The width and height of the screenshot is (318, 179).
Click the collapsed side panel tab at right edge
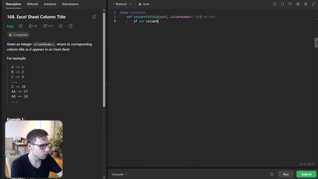point(317,43)
